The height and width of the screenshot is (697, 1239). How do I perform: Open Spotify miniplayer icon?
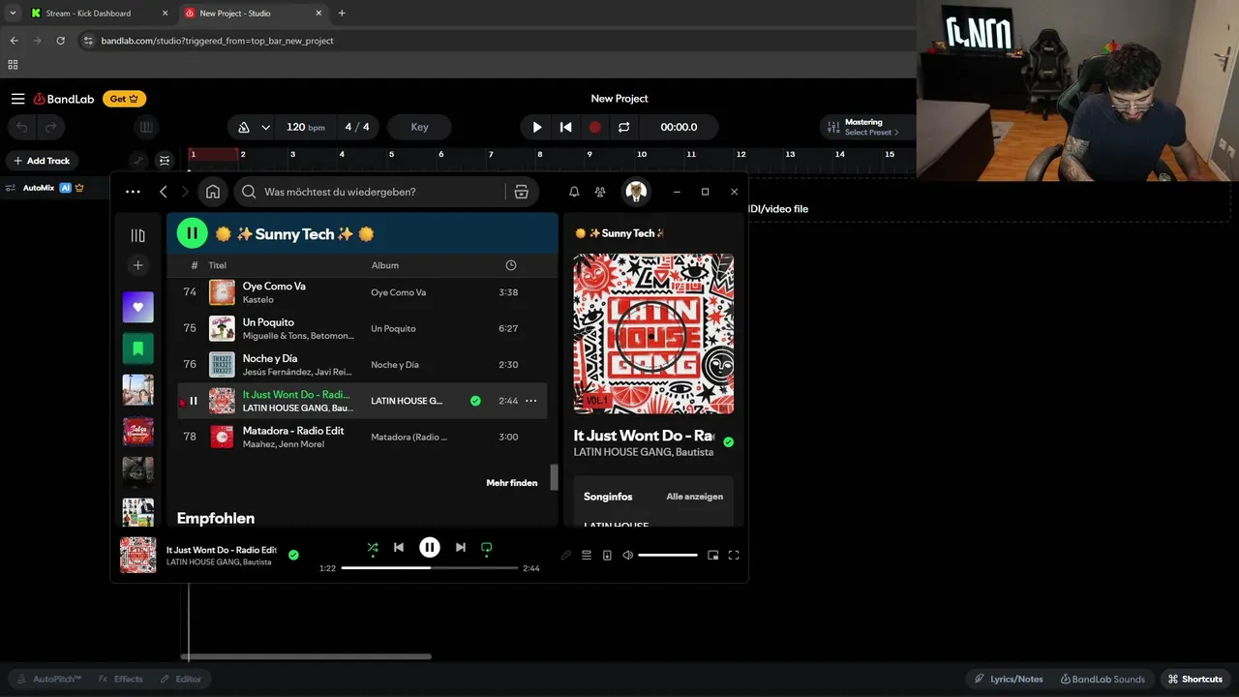point(713,555)
